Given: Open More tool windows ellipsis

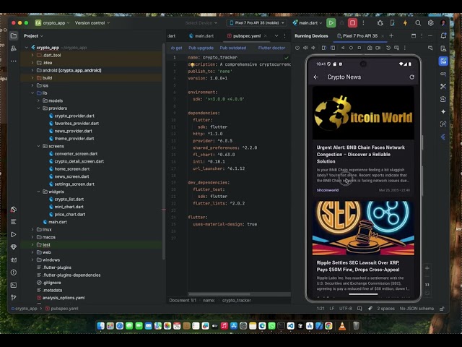Looking at the screenshot, I should pyautogui.click(x=14, y=61).
